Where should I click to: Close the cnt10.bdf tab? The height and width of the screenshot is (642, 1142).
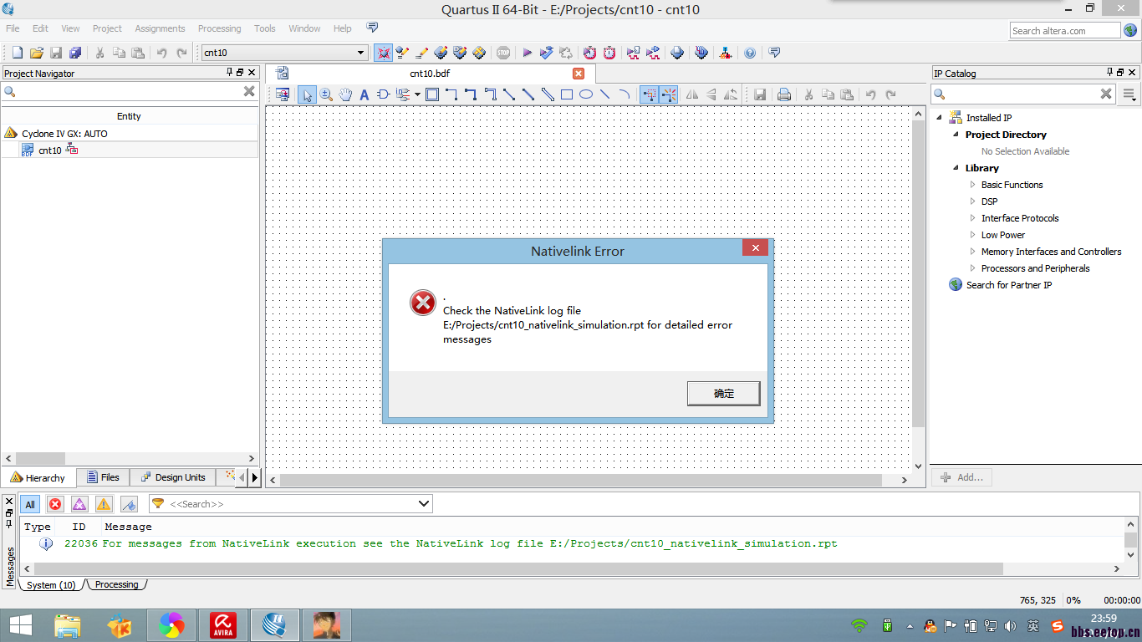[579, 74]
